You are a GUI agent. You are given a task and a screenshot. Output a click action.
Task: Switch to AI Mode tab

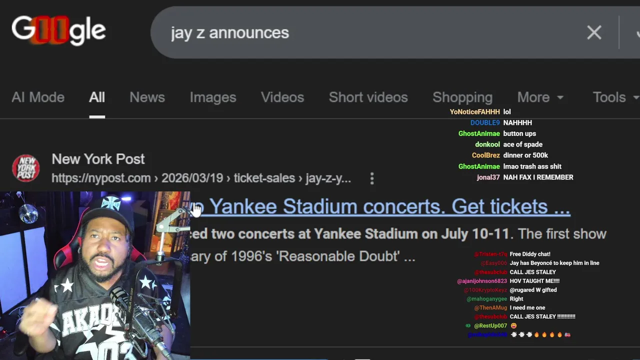[38, 97]
